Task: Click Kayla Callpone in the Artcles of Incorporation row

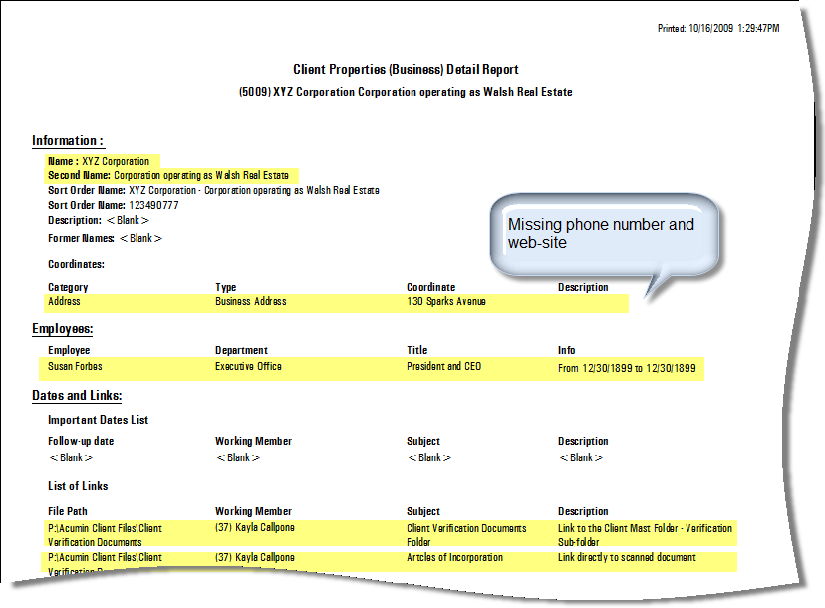Action: tap(255, 557)
